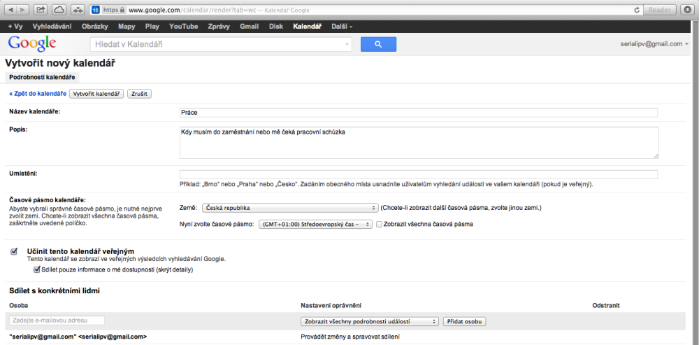
Task: Expand the Další menu
Action: pos(342,27)
